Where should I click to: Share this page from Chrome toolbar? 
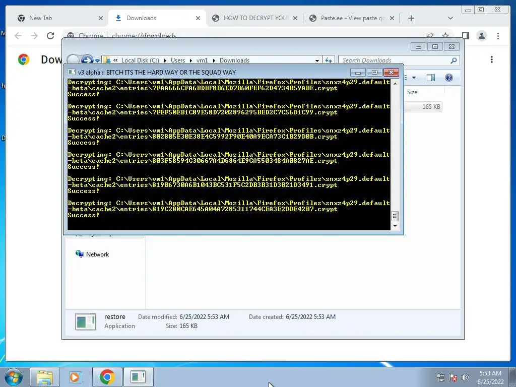(x=429, y=35)
